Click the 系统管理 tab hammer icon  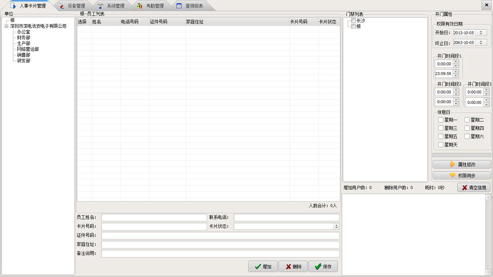point(101,6)
